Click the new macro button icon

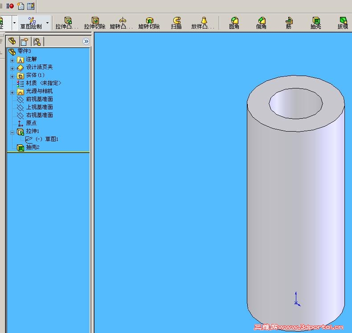[20, 6]
